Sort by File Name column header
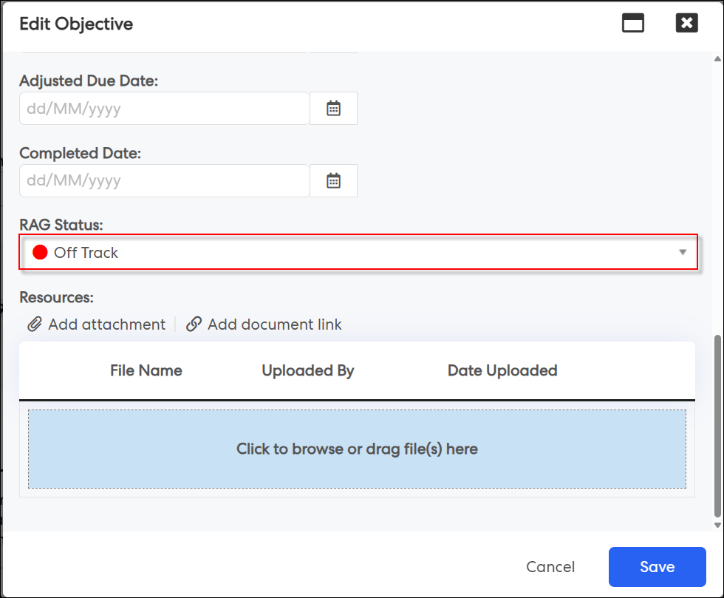724x598 pixels. point(146,370)
